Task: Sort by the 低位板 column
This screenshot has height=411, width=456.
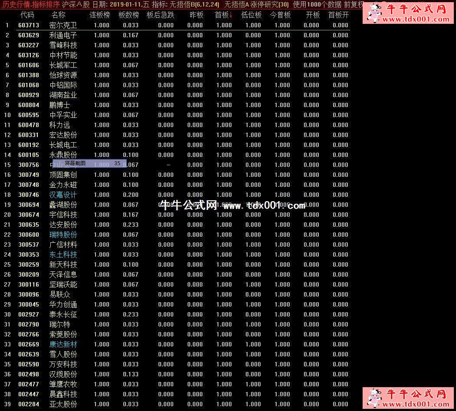Action: (x=251, y=15)
